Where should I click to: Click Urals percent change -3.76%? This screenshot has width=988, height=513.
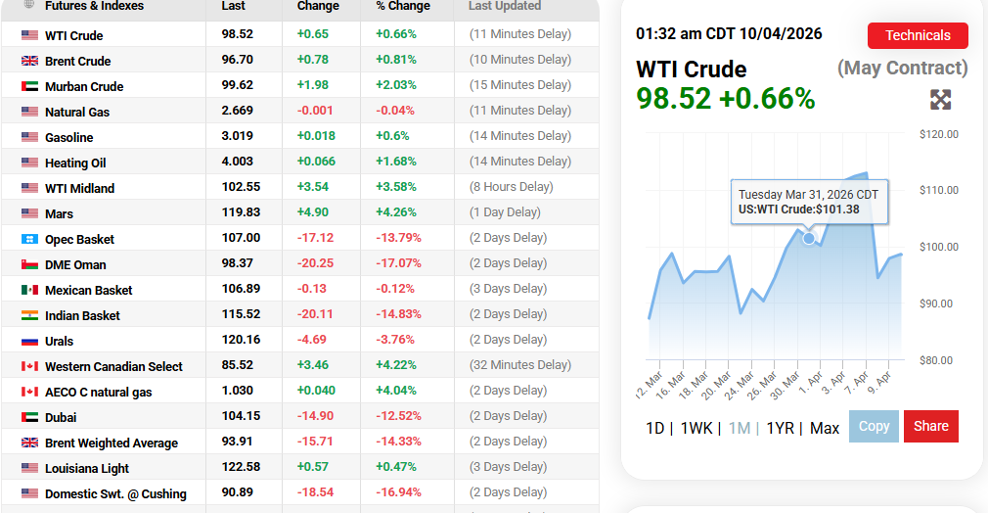point(394,340)
